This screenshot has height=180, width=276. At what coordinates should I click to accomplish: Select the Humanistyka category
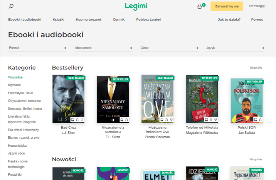(x=17, y=146)
